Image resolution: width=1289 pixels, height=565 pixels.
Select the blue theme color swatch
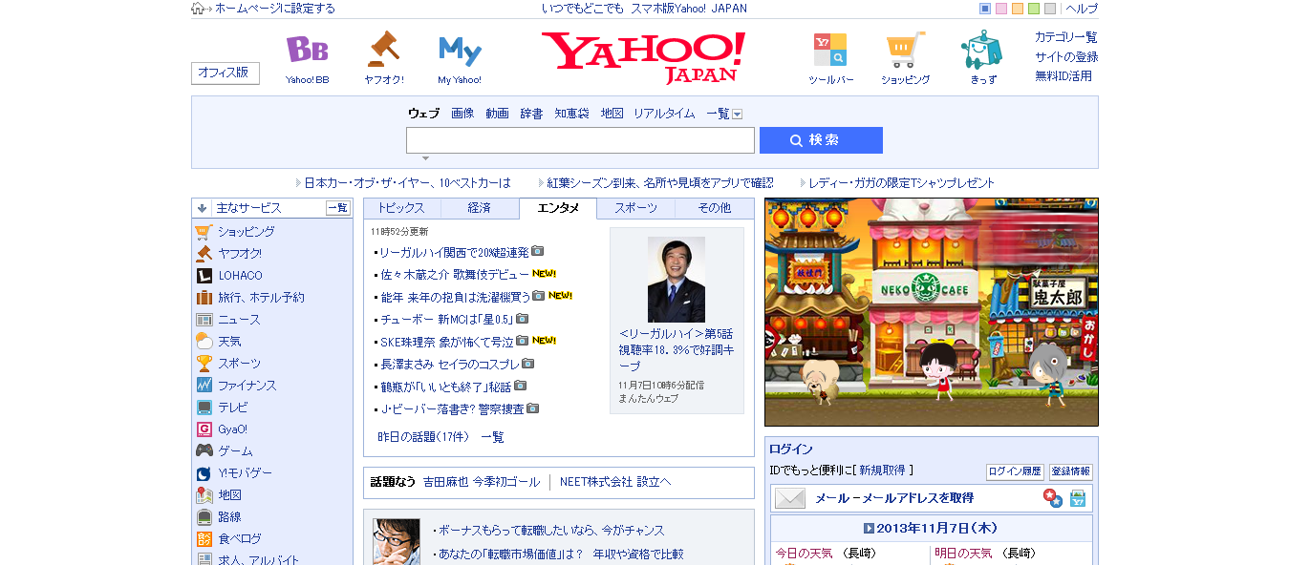point(985,9)
